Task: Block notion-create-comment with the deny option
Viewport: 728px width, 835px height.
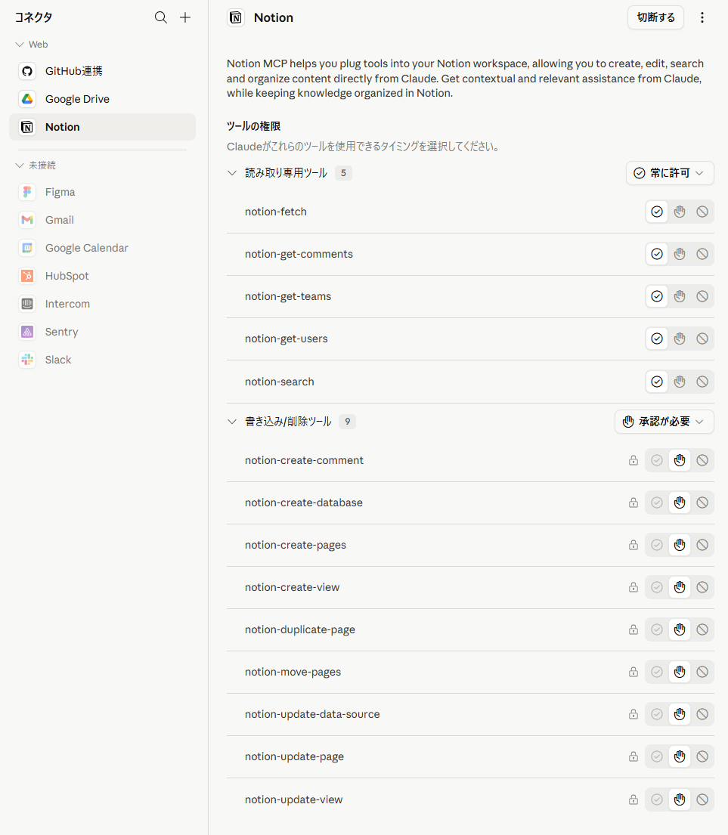Action: pyautogui.click(x=702, y=460)
